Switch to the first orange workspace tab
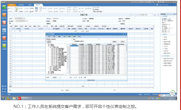 tap(11, 5)
